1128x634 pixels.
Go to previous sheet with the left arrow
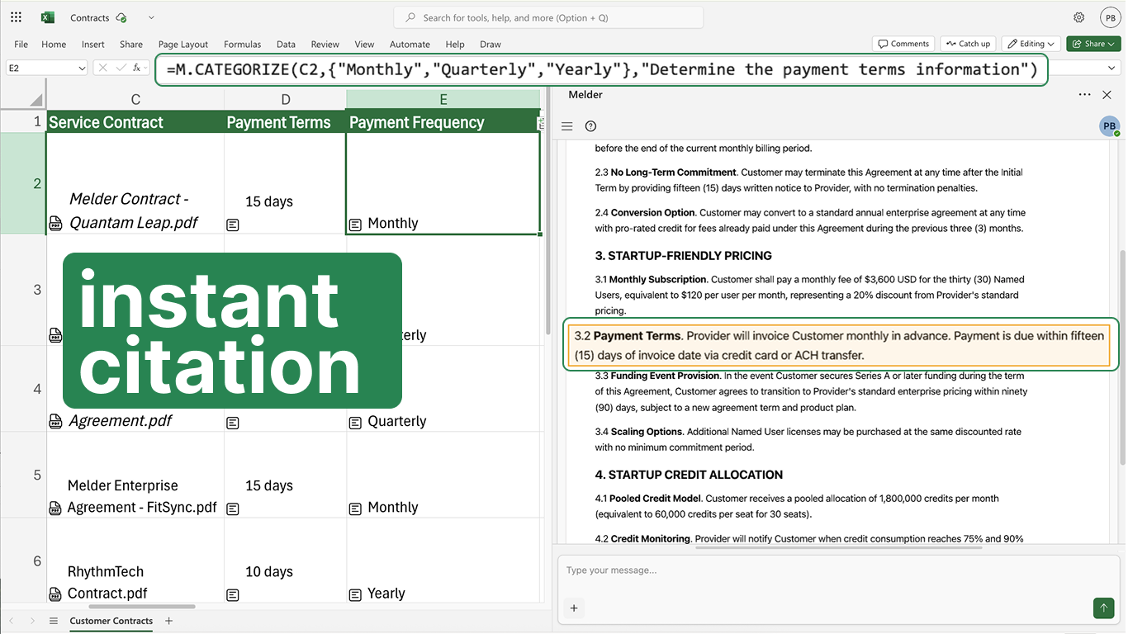point(12,621)
